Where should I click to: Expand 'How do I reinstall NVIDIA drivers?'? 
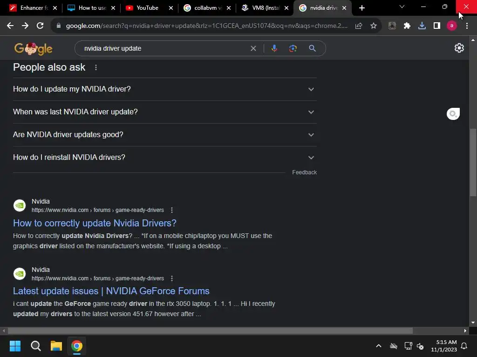pos(165,158)
